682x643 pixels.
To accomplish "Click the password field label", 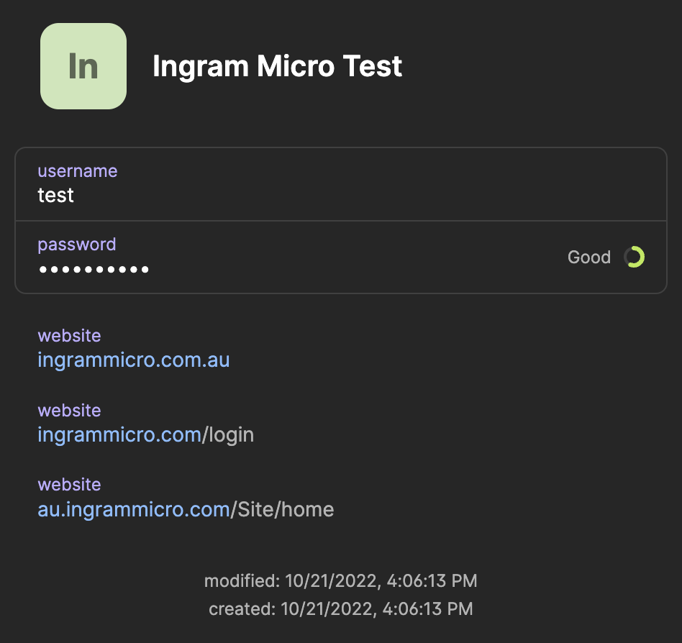I will coord(76,245).
